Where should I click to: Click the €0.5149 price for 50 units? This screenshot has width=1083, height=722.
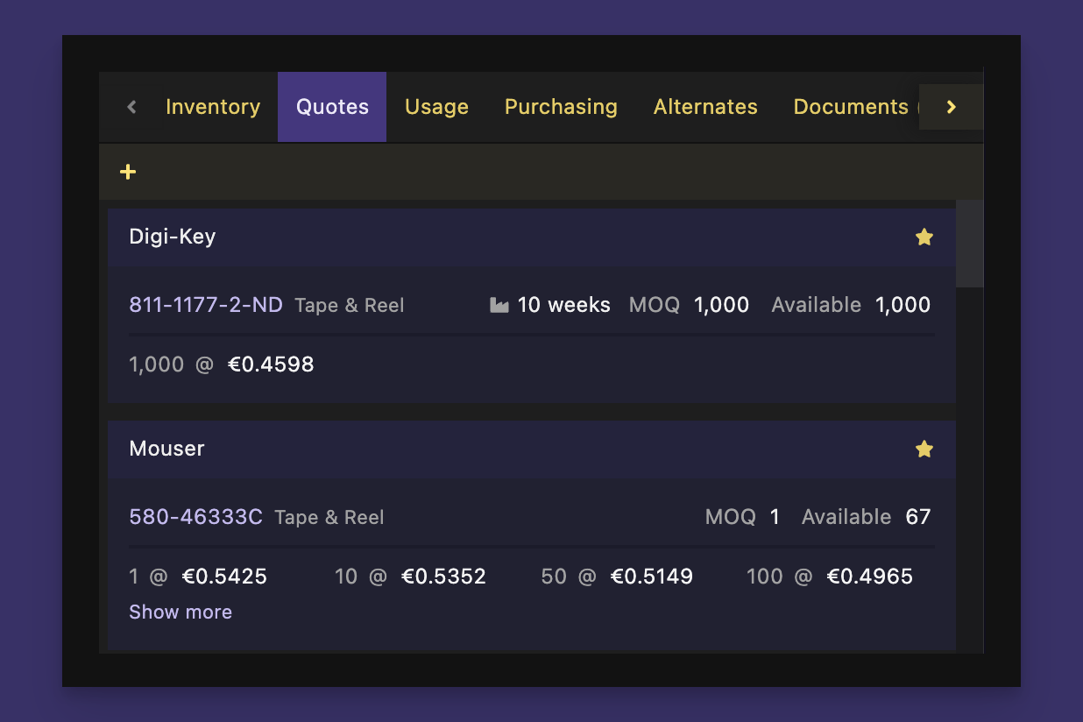pos(652,577)
